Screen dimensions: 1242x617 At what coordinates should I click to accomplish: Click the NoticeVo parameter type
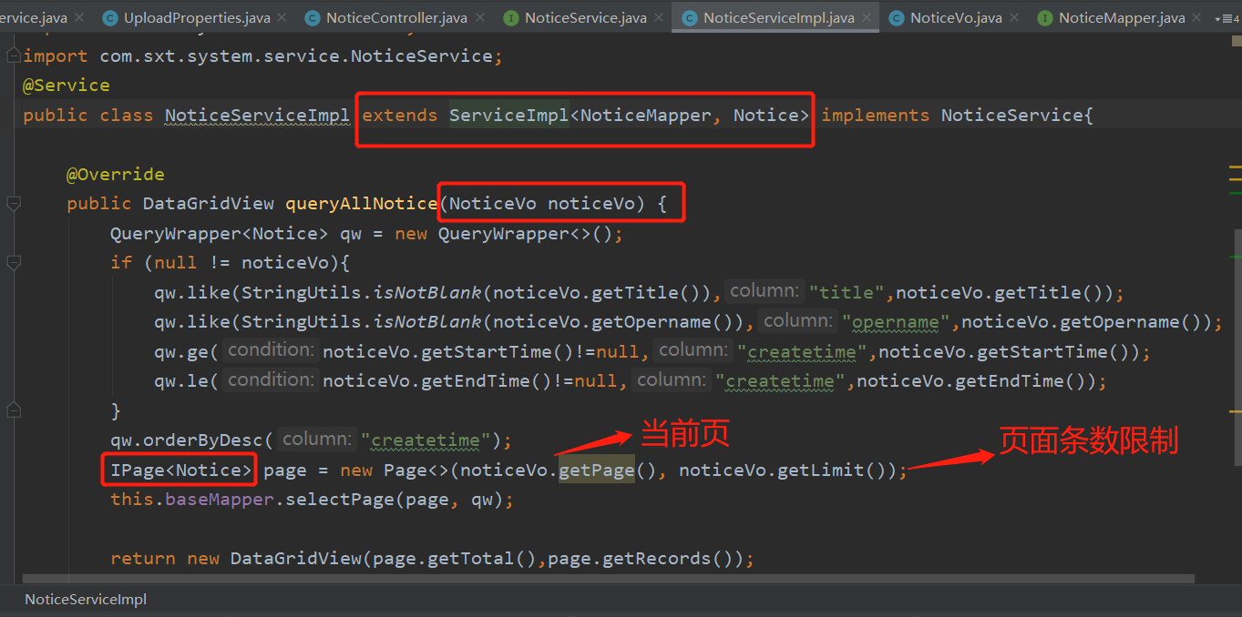click(x=493, y=204)
